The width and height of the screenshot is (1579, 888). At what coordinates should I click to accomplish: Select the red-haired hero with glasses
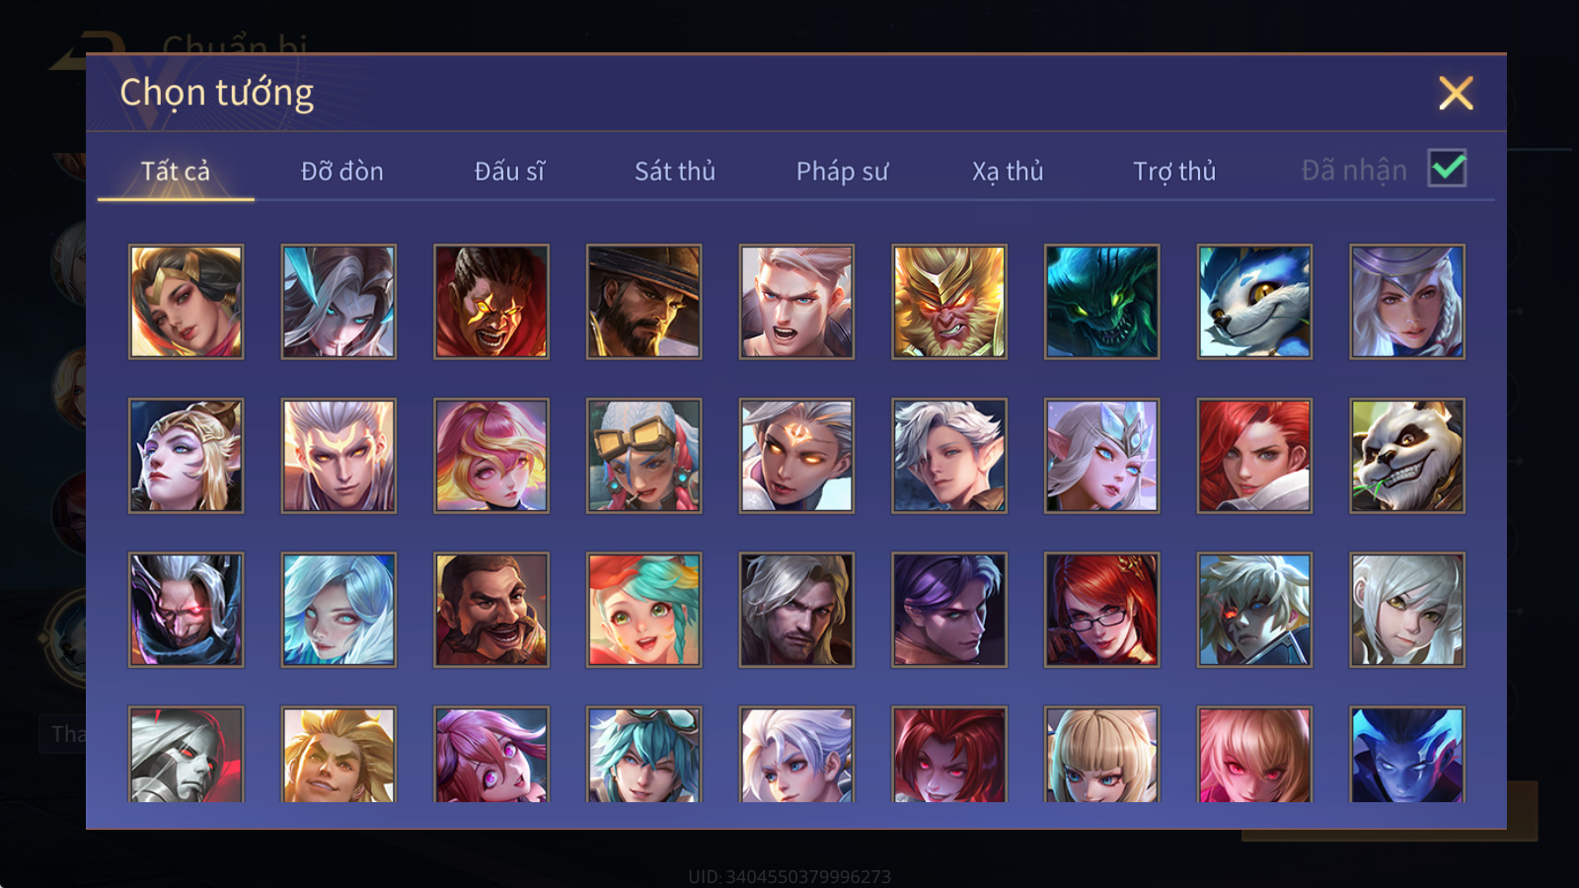[x=1102, y=610]
